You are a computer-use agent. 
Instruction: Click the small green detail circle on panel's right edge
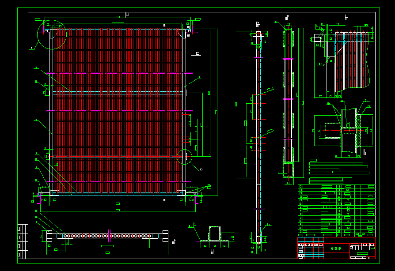[x=184, y=157]
